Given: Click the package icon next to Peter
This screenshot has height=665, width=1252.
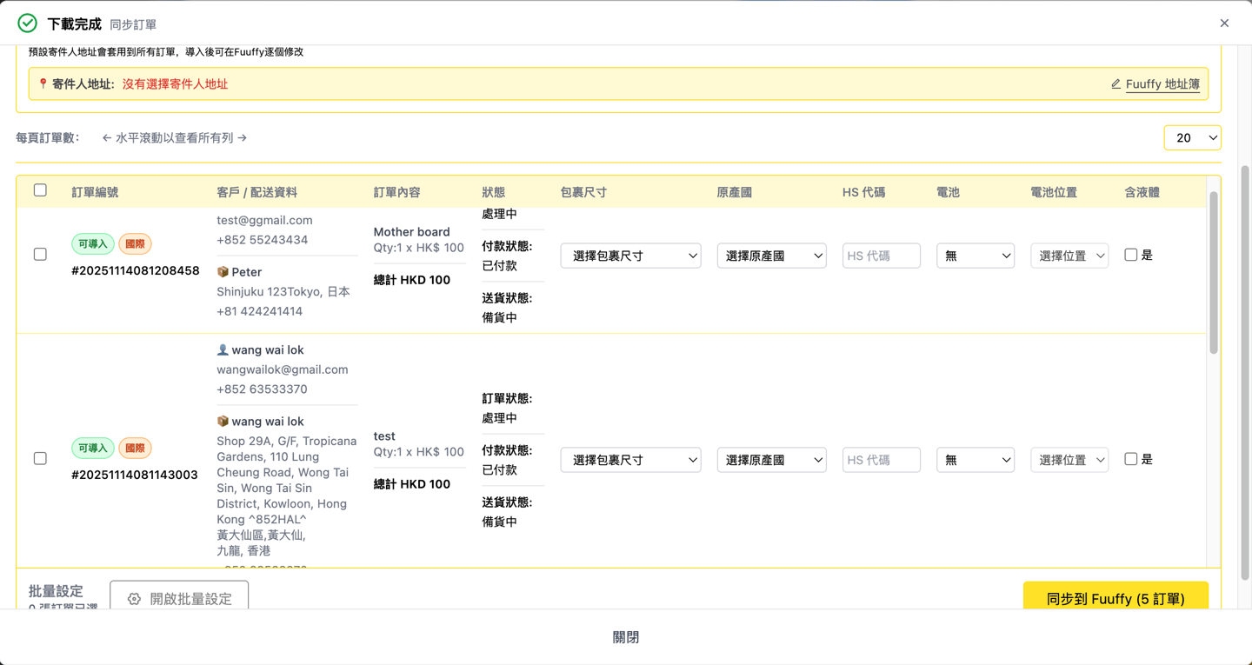Looking at the screenshot, I should click(223, 272).
